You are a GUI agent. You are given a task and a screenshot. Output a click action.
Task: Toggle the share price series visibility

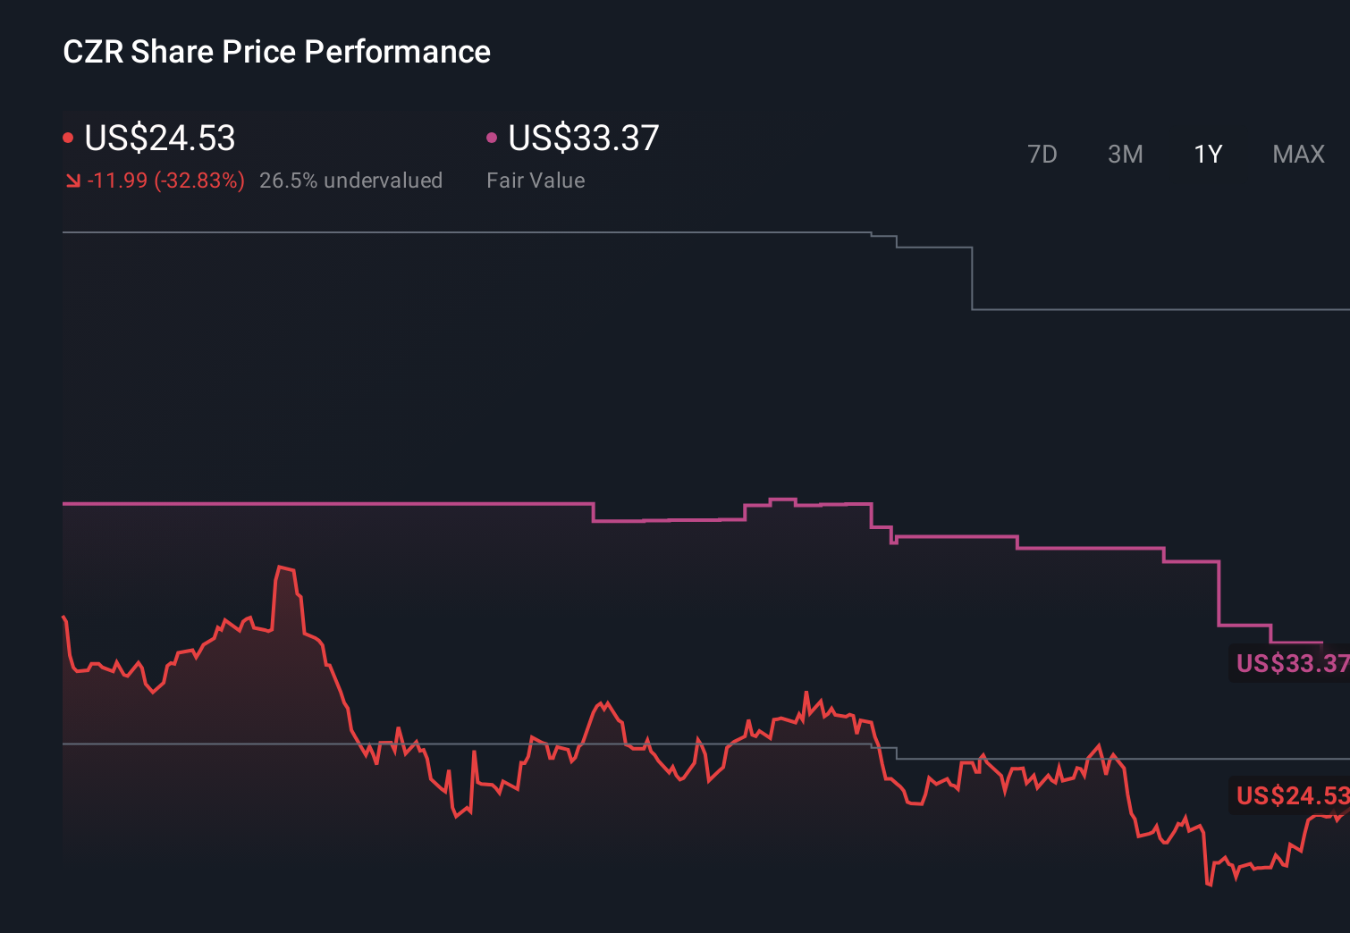click(159, 139)
